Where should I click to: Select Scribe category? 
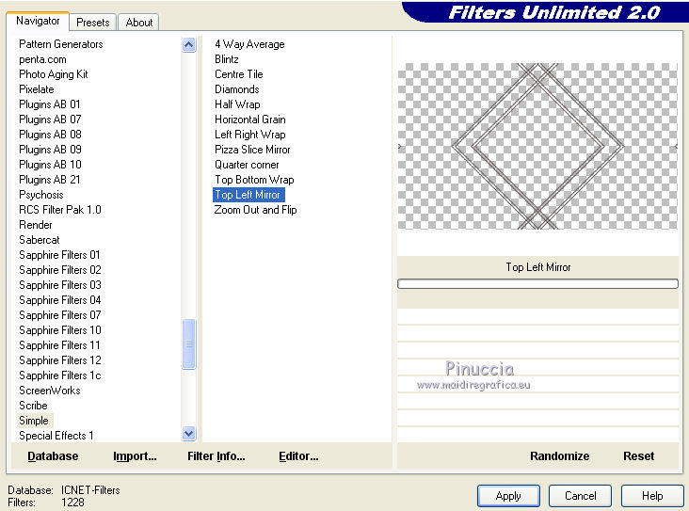[x=33, y=405]
